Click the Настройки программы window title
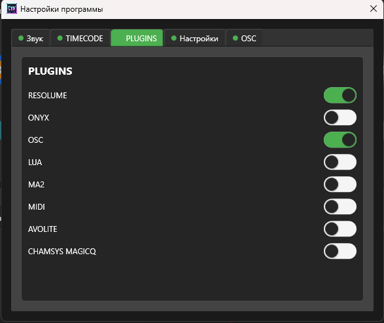The image size is (384, 323). tap(61, 9)
